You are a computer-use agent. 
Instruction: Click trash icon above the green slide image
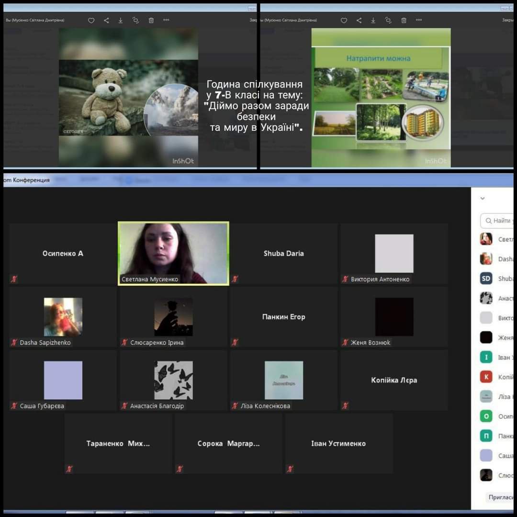click(x=404, y=21)
